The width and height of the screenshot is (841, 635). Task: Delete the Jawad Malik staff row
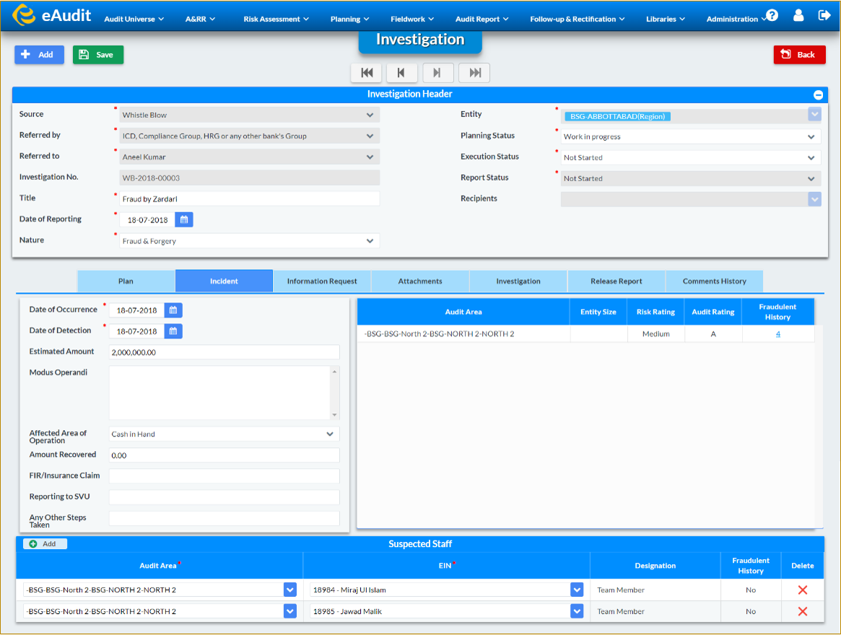pos(802,610)
